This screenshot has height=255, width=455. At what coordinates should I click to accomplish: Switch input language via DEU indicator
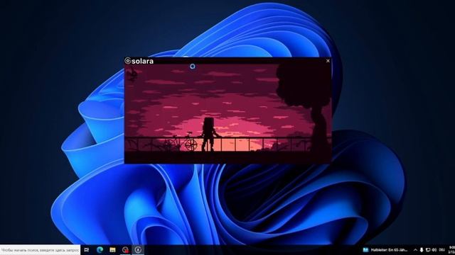[x=442, y=250]
